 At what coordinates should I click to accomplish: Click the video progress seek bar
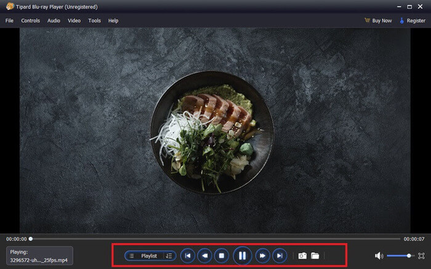pos(216,239)
